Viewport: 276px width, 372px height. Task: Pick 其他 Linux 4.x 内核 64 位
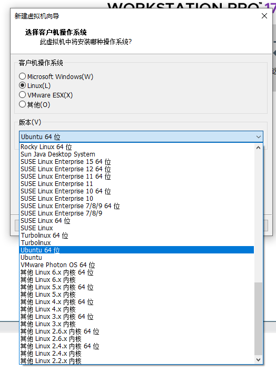point(137,301)
